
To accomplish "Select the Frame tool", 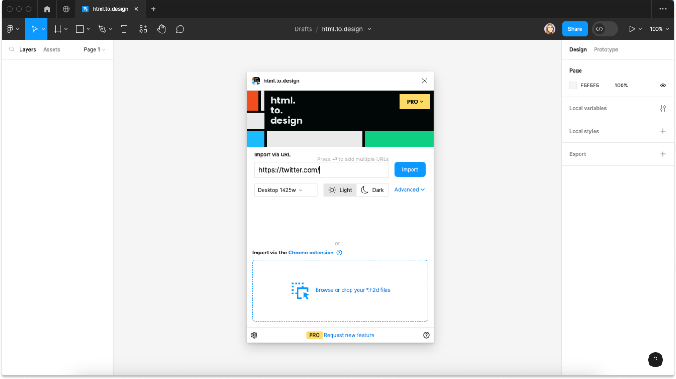I will pyautogui.click(x=58, y=29).
